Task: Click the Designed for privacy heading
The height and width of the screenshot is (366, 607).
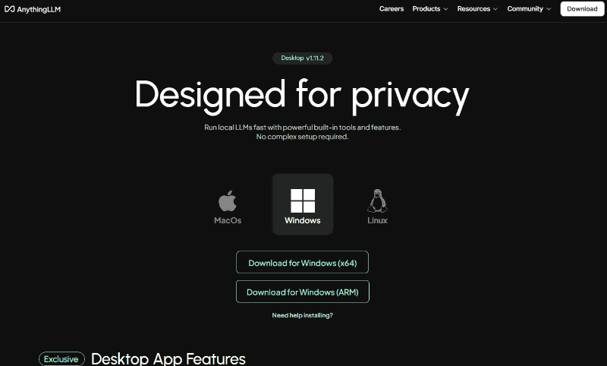Action: (302, 96)
